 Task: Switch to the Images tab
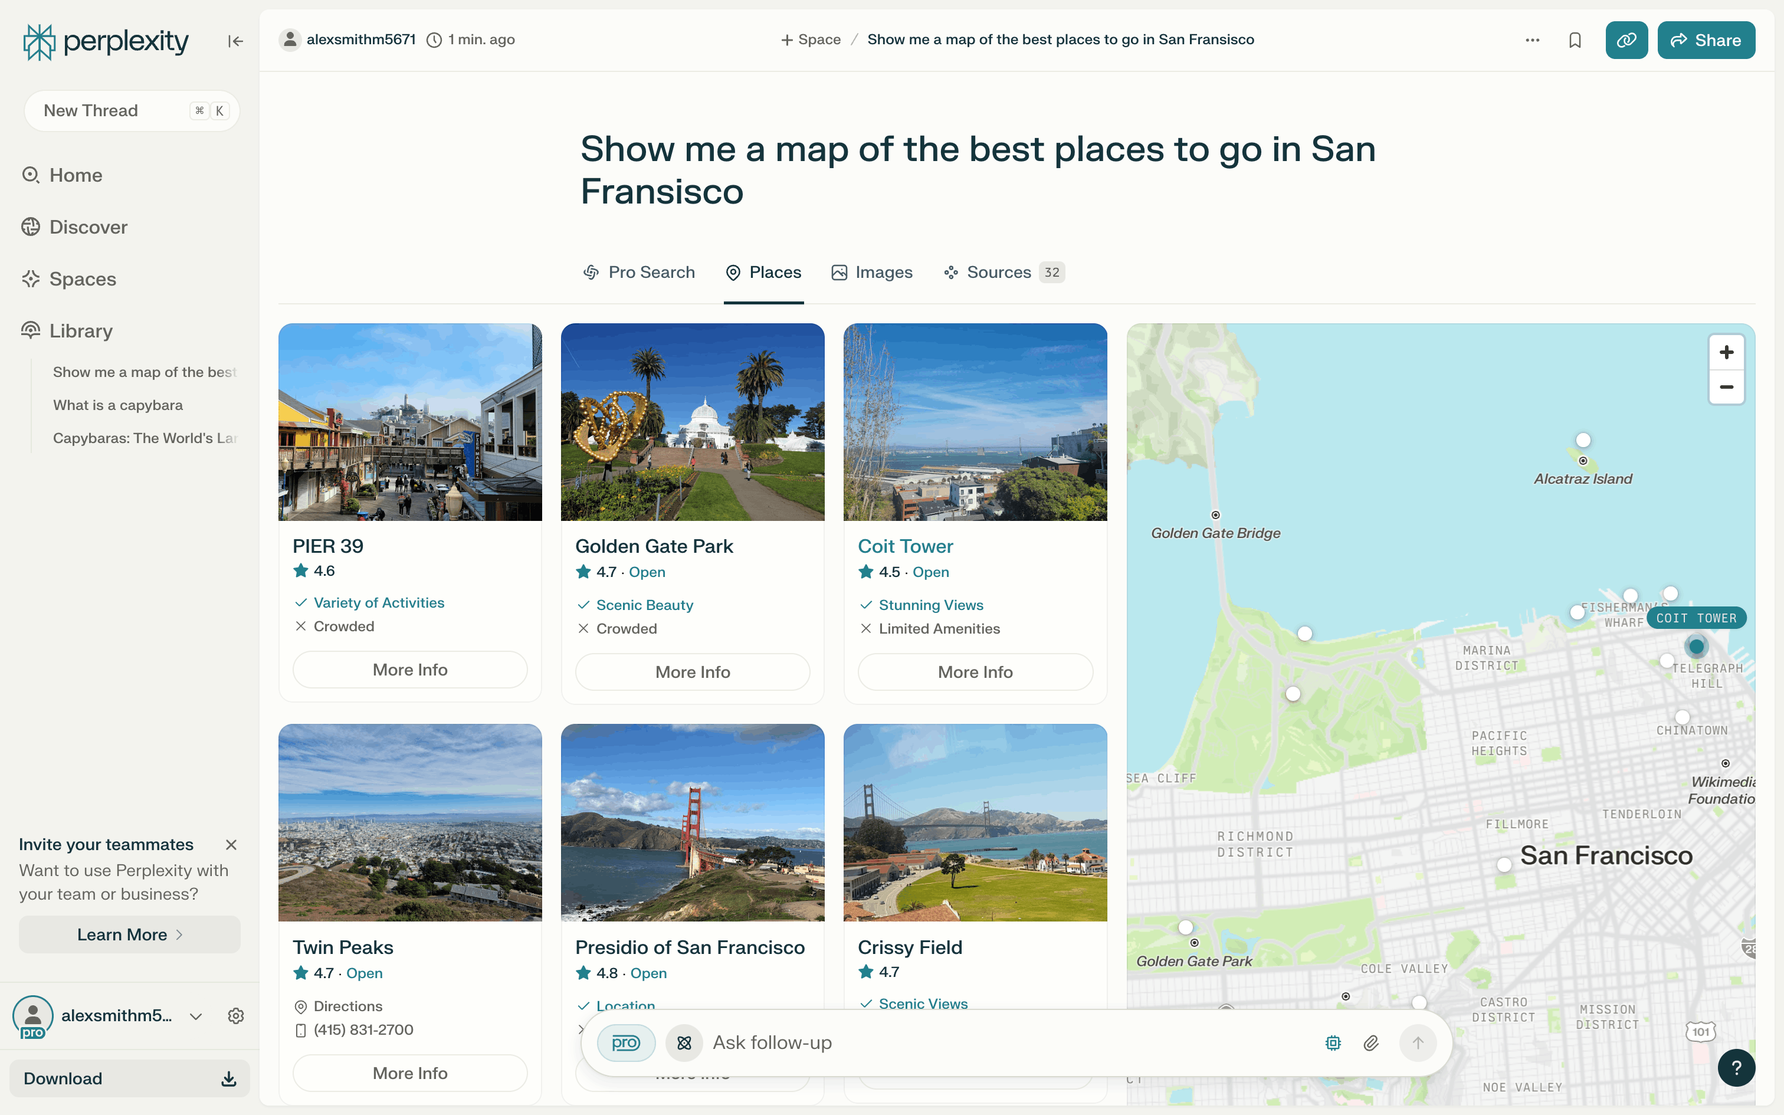[x=872, y=272]
